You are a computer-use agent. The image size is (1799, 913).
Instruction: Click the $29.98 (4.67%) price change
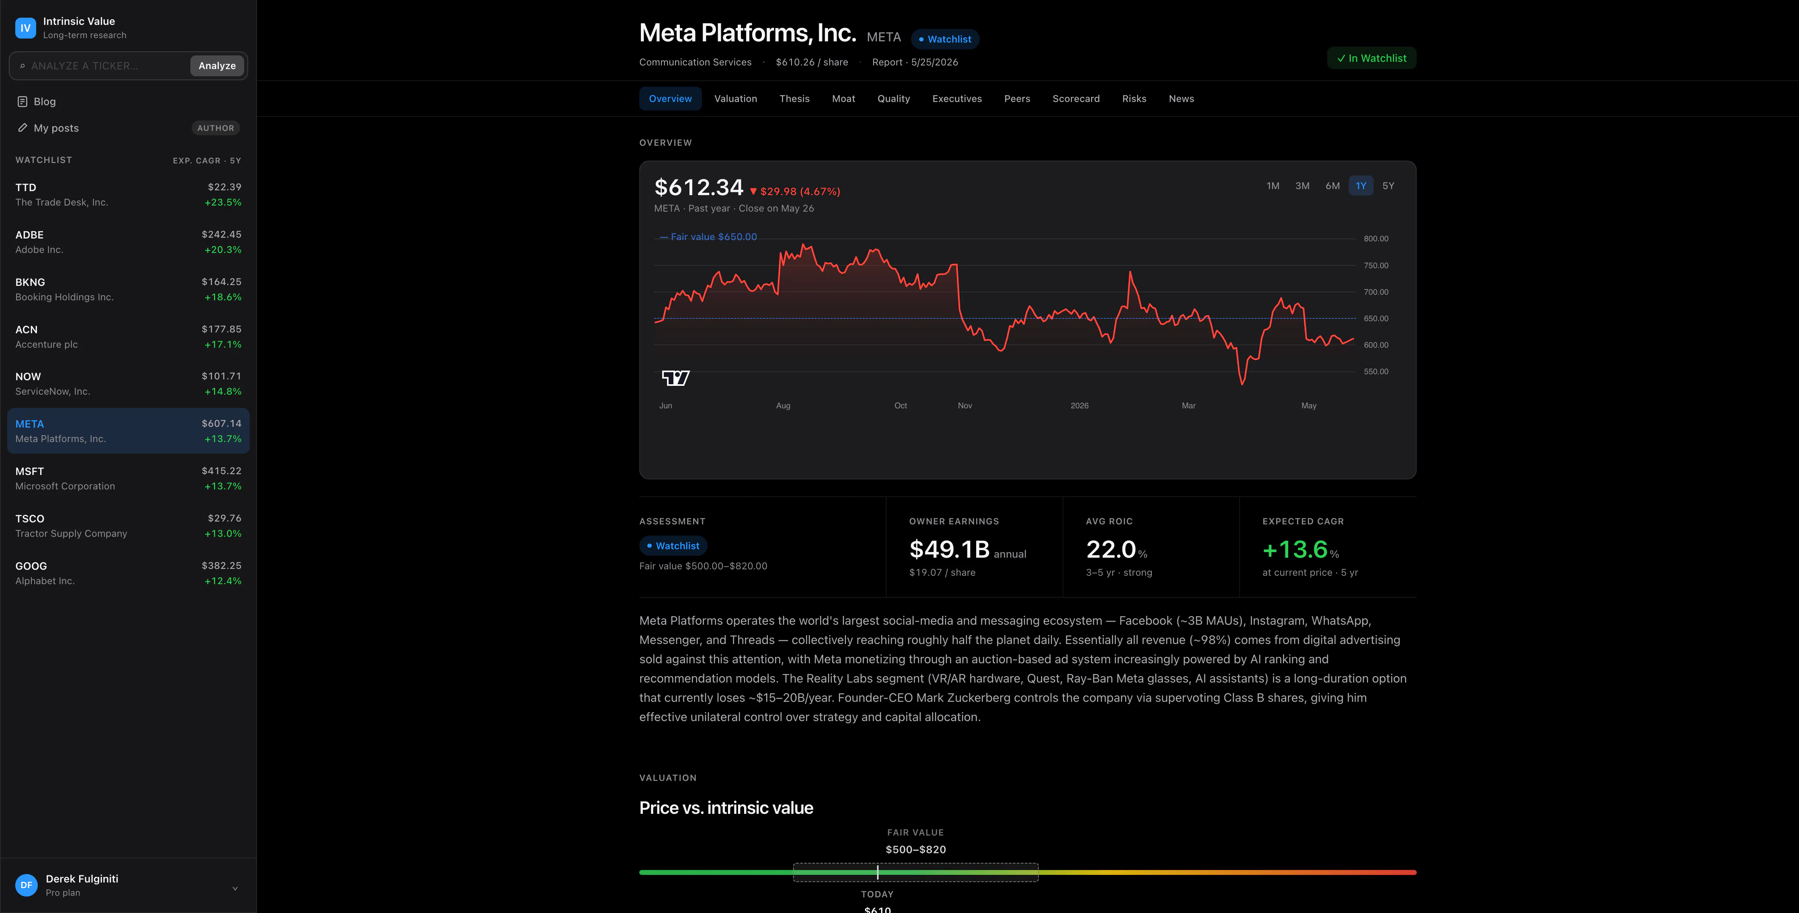click(795, 191)
